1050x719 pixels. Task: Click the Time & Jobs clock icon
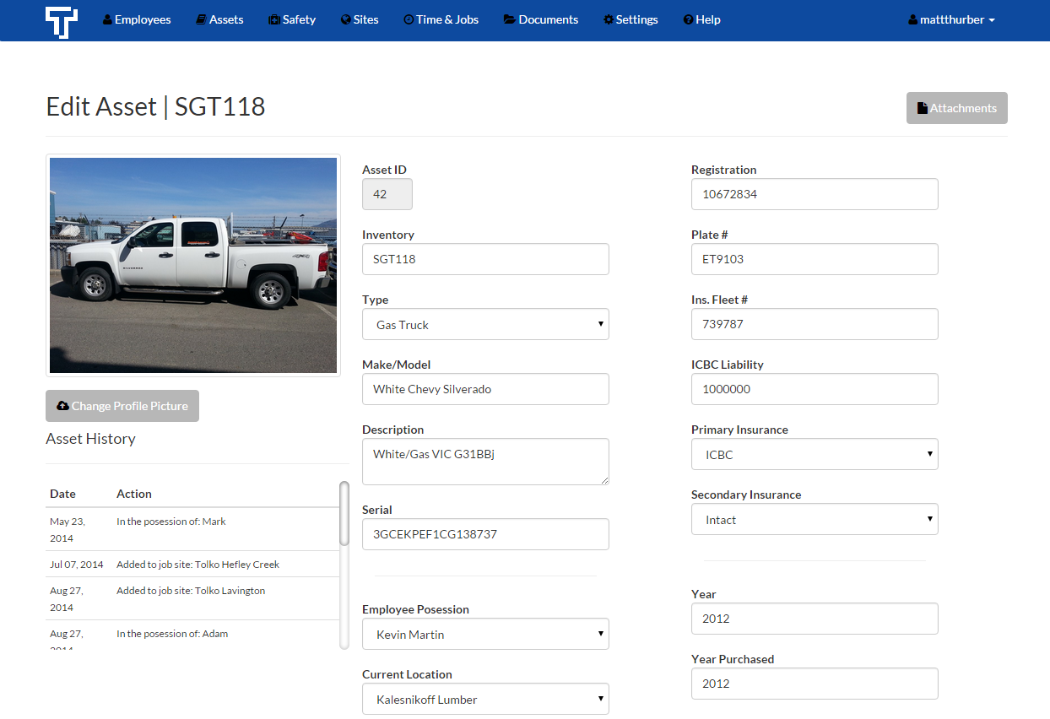point(409,19)
